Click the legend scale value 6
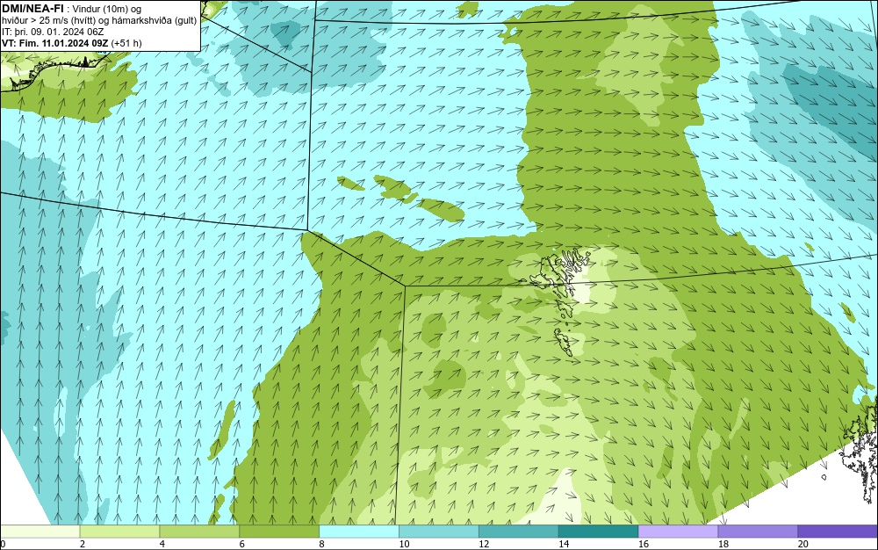 pyautogui.click(x=242, y=544)
